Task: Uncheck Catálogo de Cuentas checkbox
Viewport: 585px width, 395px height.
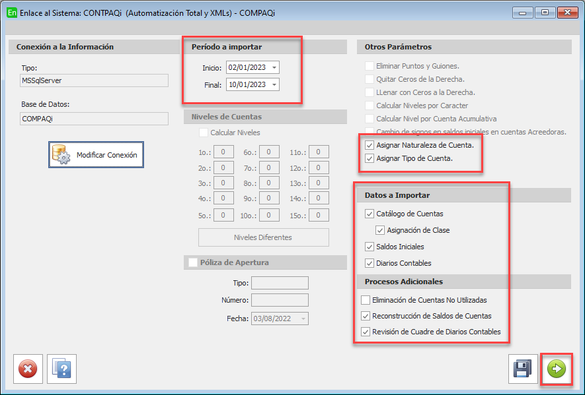Action: point(370,214)
